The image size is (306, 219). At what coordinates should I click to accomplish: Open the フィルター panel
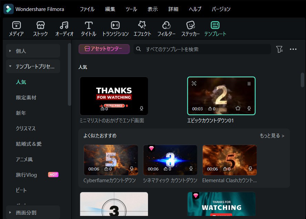tap(166, 28)
